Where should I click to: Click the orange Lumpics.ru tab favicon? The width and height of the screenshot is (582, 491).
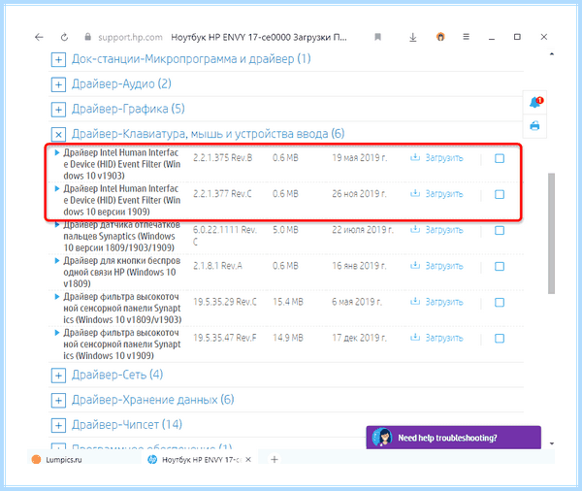pos(37,459)
